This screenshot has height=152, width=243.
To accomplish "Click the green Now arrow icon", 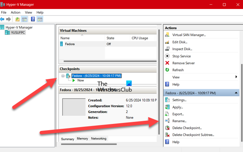I will (74, 80).
